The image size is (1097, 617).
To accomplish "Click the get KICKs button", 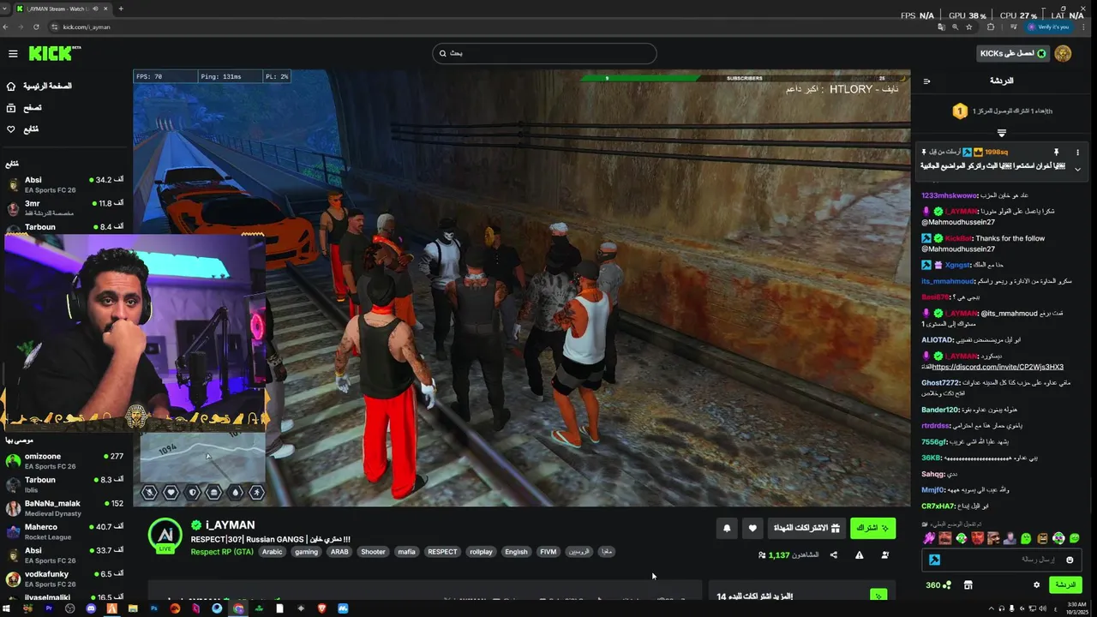I will click(1013, 54).
